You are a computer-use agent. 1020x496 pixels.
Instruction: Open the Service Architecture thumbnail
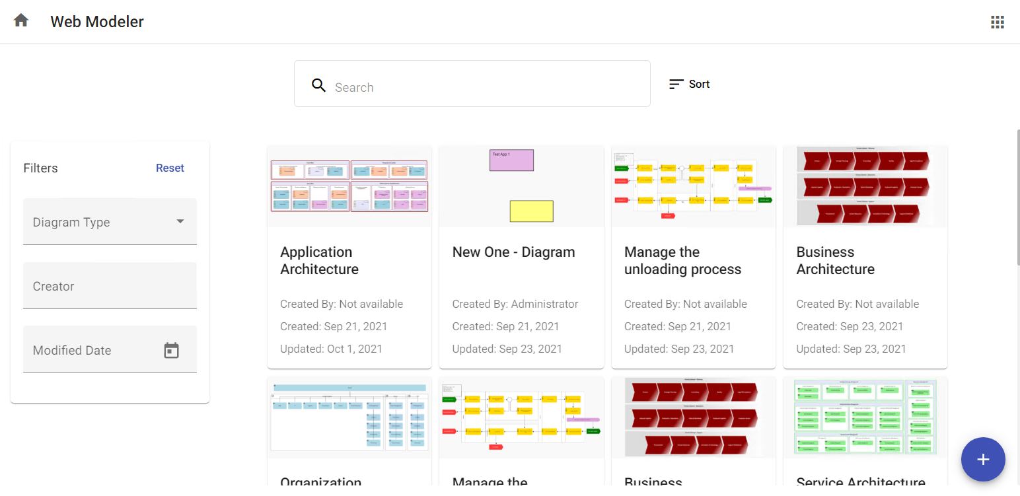pos(865,417)
